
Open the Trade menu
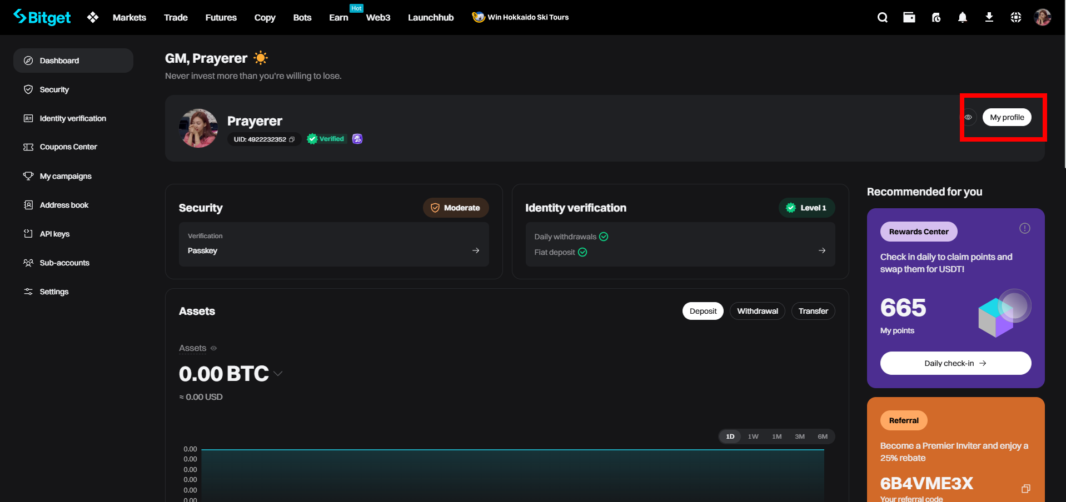(176, 17)
